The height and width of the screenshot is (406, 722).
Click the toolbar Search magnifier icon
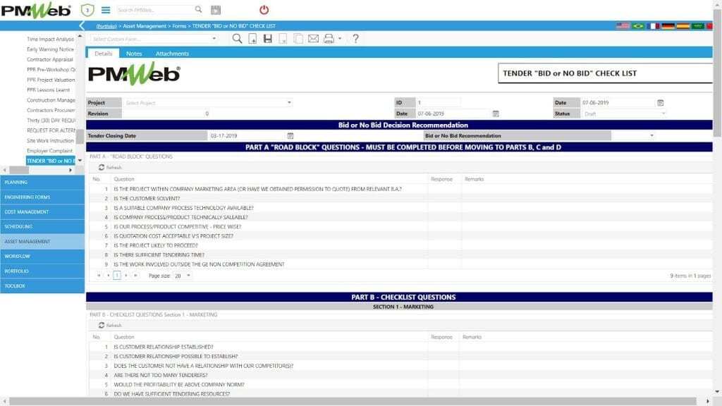[x=237, y=39]
